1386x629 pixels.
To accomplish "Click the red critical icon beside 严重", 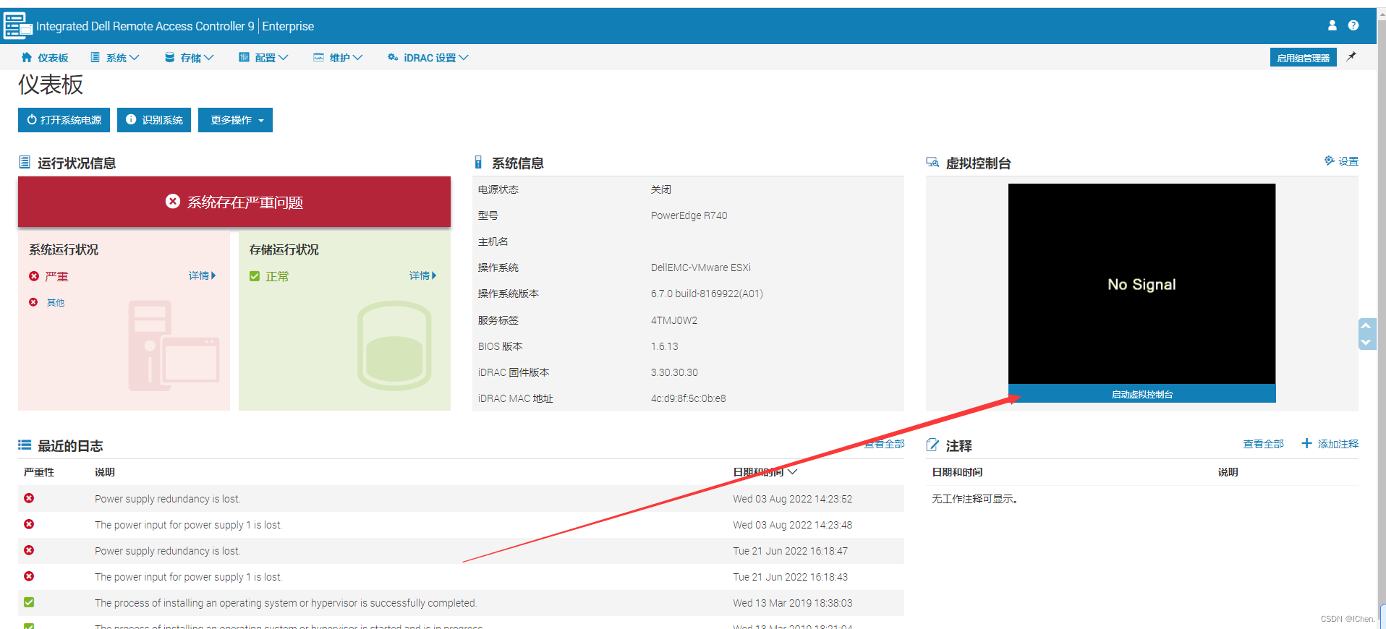I will [x=34, y=276].
